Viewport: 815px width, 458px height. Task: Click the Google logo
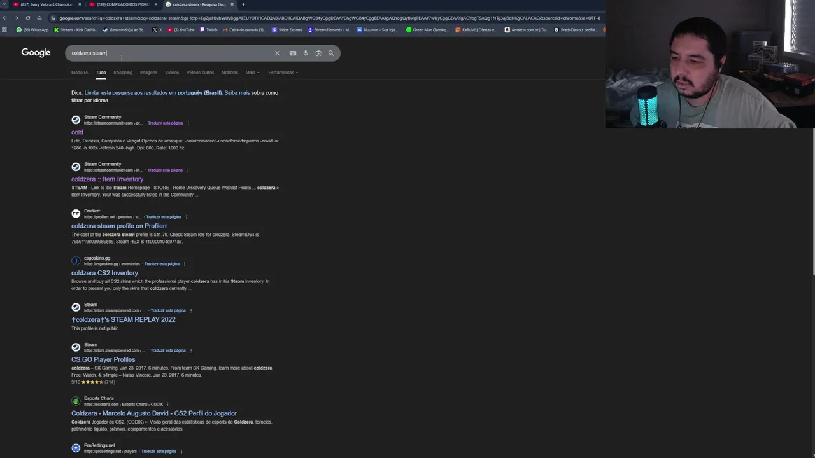click(x=36, y=53)
